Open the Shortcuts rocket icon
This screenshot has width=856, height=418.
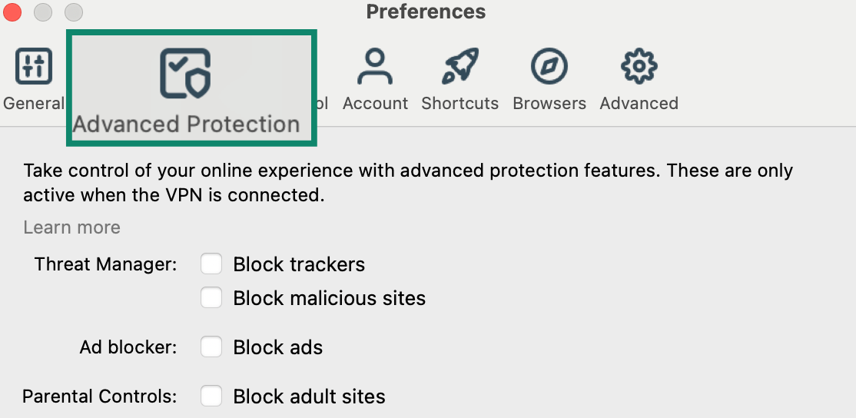click(460, 67)
